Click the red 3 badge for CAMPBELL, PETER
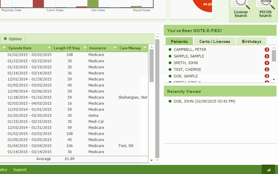Image resolution: width=278 pixels, height=174 pixels. pos(267,50)
